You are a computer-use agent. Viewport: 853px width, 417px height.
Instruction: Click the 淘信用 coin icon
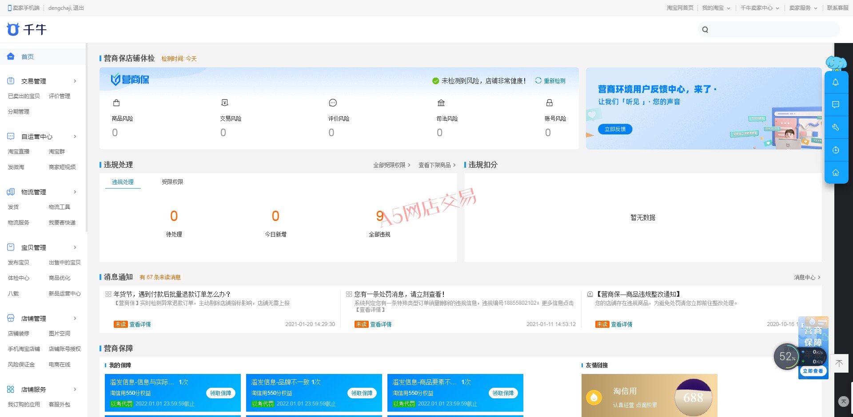(x=594, y=397)
